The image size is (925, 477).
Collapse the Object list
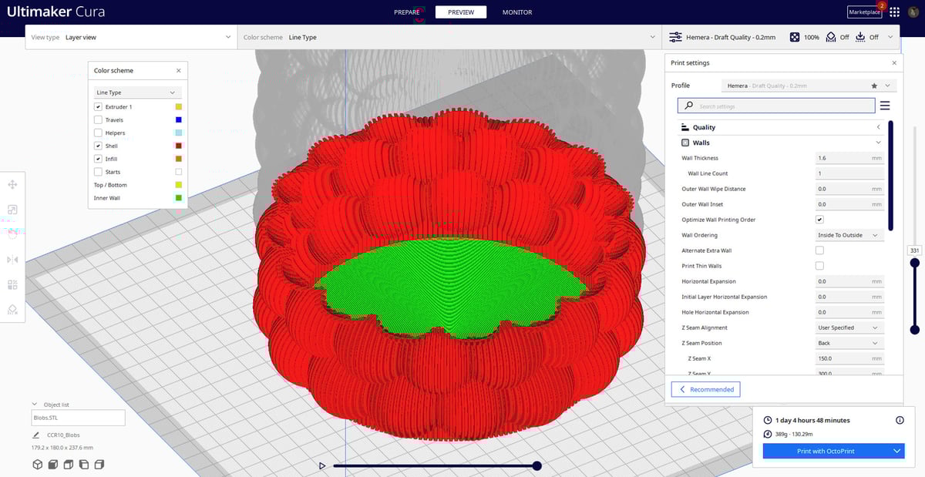[x=35, y=404]
